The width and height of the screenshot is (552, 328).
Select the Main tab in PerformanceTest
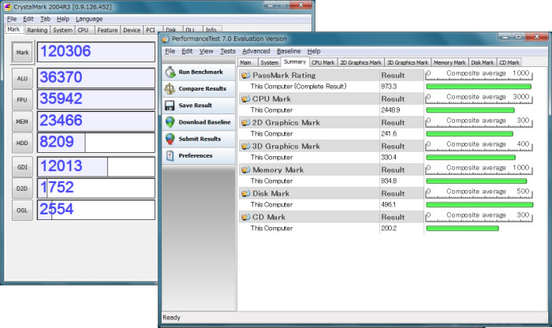click(246, 62)
